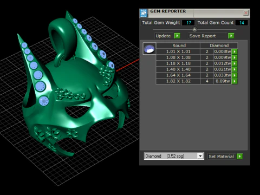Image resolution: width=260 pixels, height=195 pixels.
Task: Select the 1.82 X 1.82 size cell
Action: [x=178, y=81]
